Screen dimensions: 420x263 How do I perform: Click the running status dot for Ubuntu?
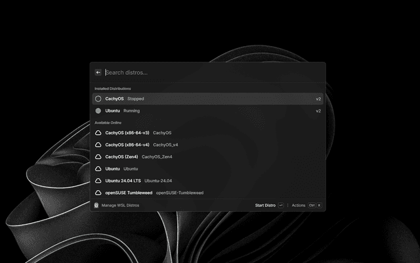pos(98,111)
